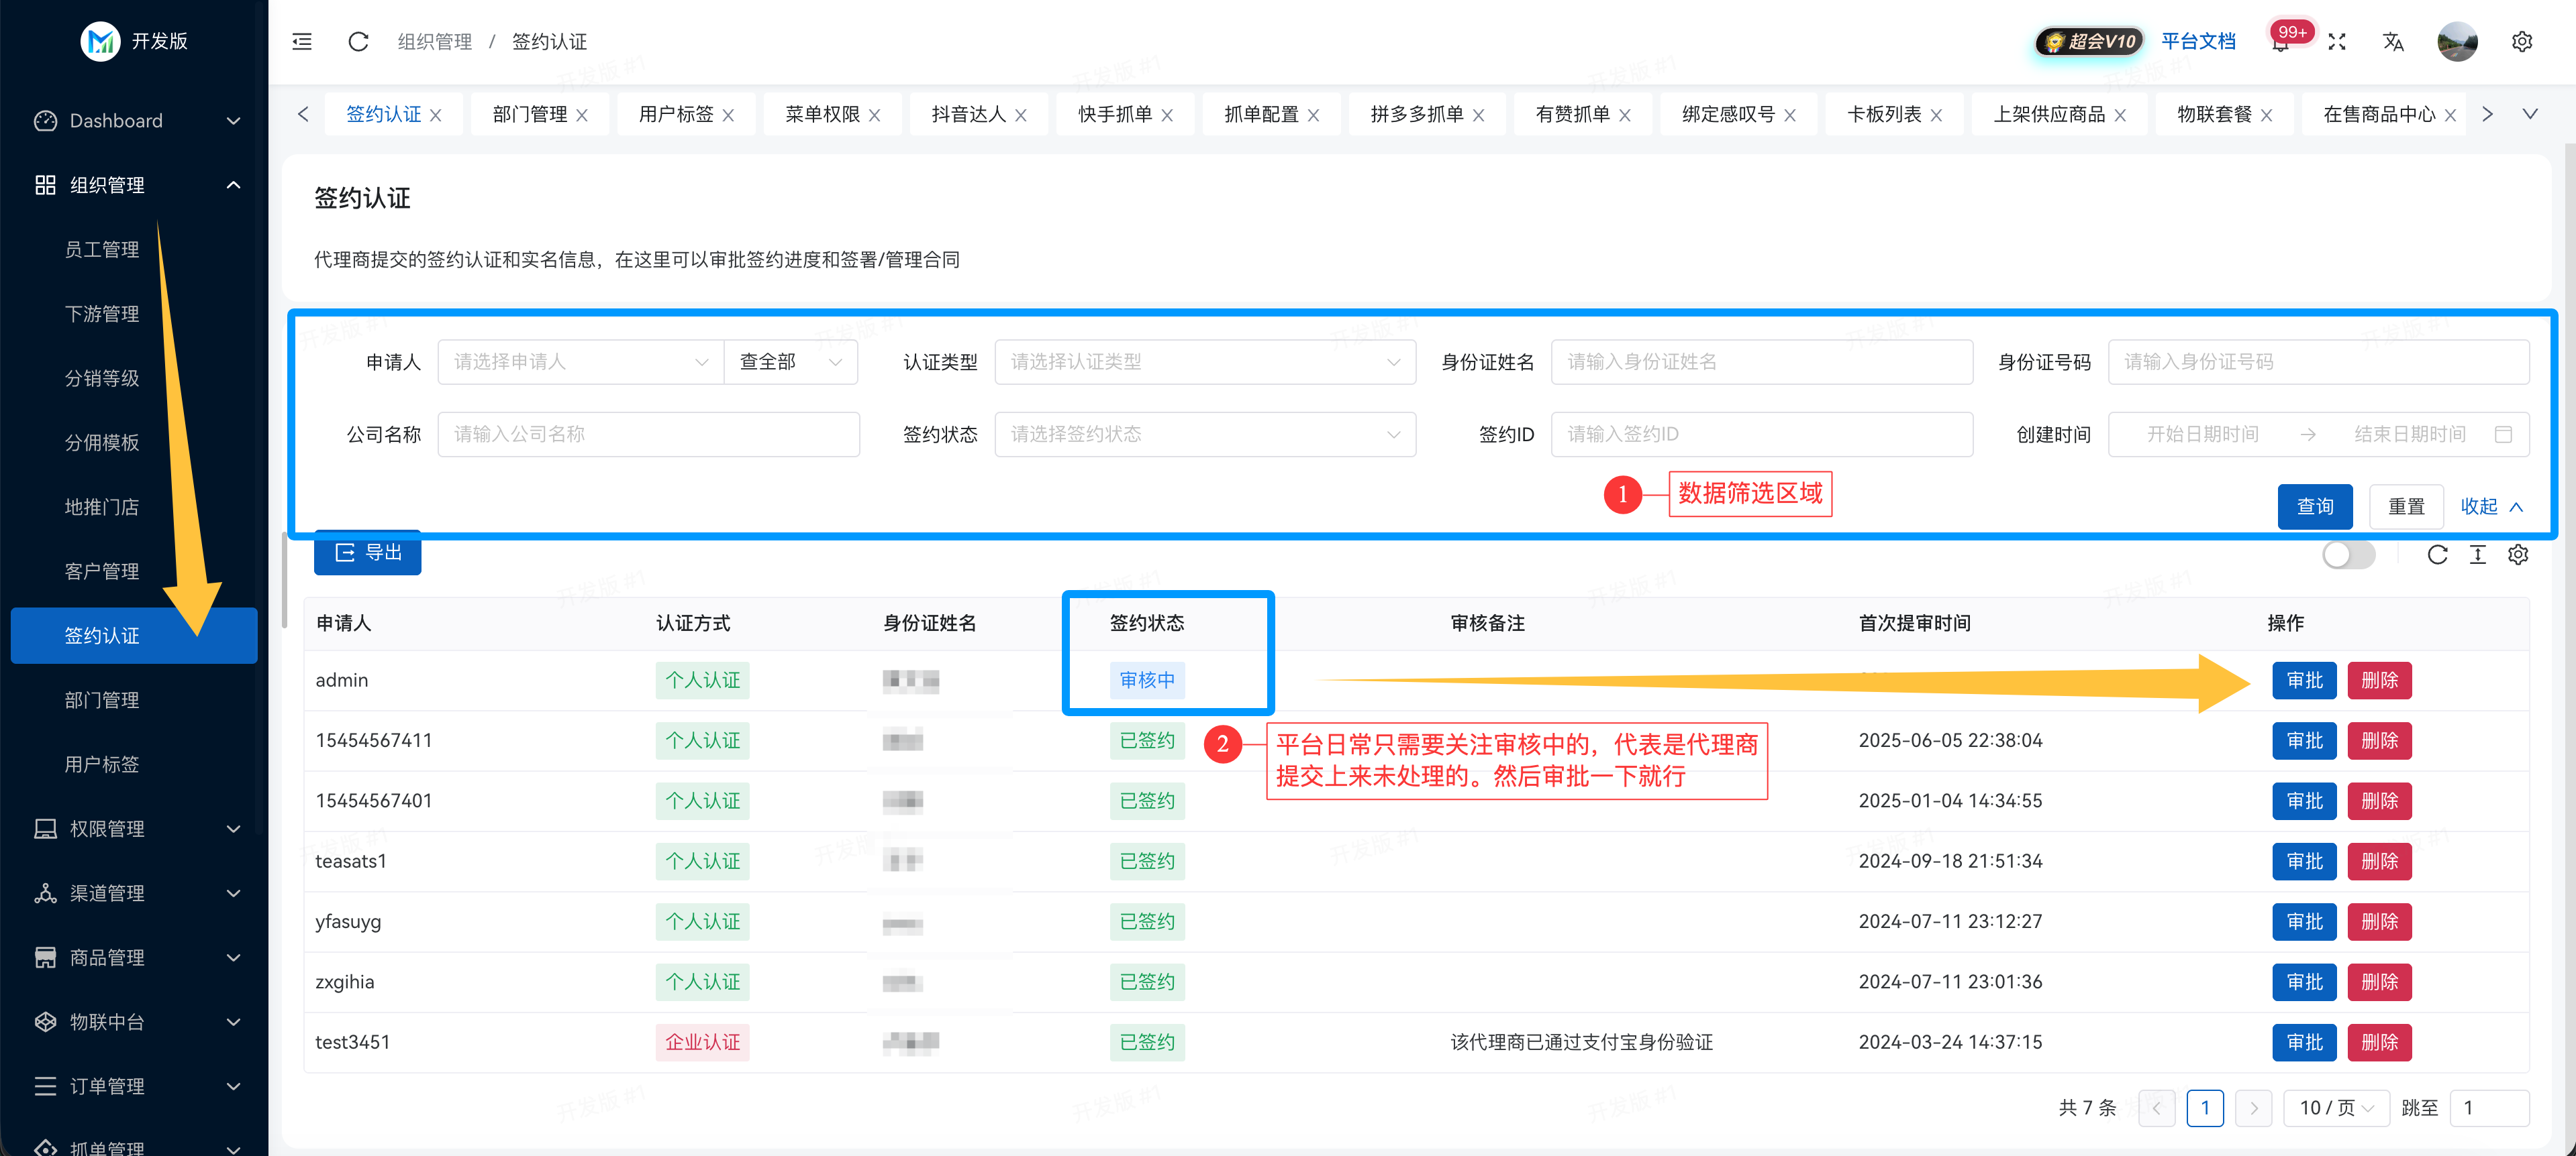Open settings gear in top header

tap(2521, 41)
